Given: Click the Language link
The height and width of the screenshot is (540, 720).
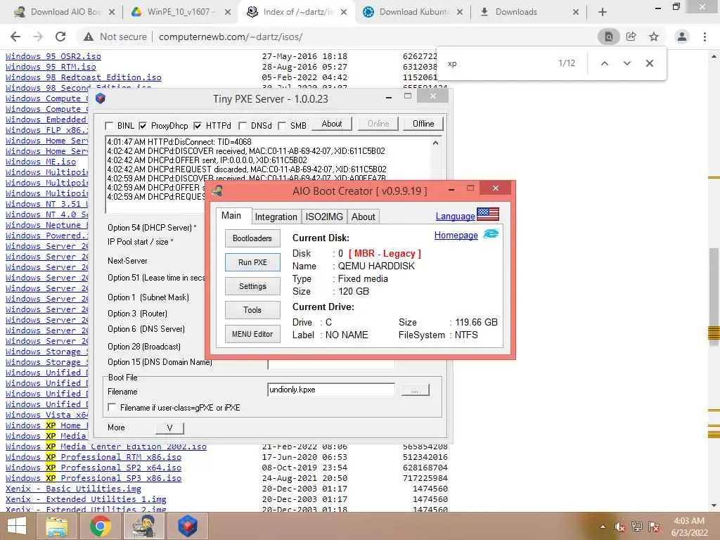Looking at the screenshot, I should pos(455,216).
